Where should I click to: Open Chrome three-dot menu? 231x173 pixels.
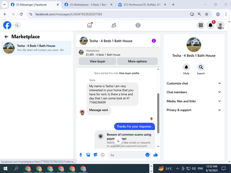pos(226,14)
